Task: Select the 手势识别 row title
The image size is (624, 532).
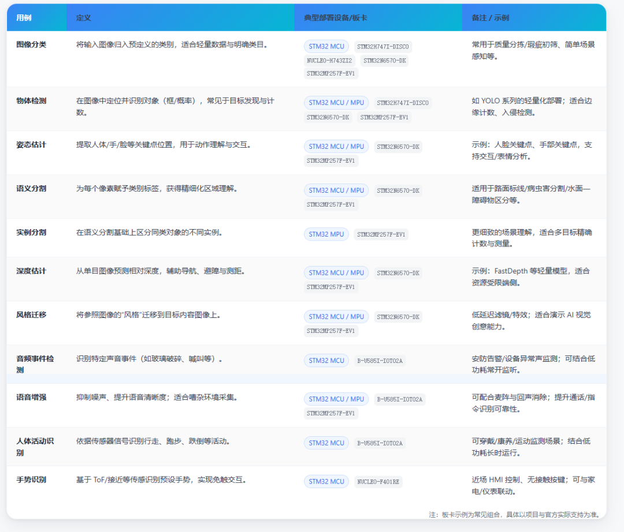Action: 31,479
